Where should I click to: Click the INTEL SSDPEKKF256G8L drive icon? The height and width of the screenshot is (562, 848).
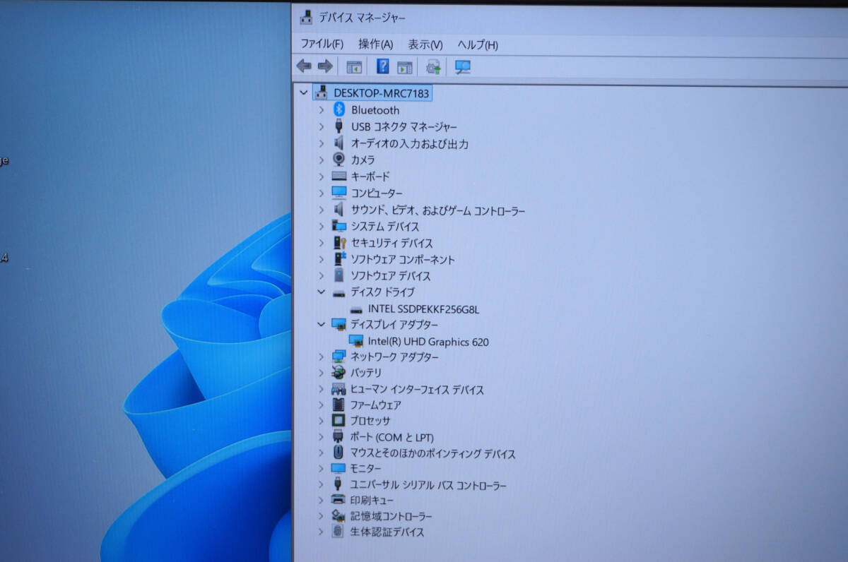point(356,309)
